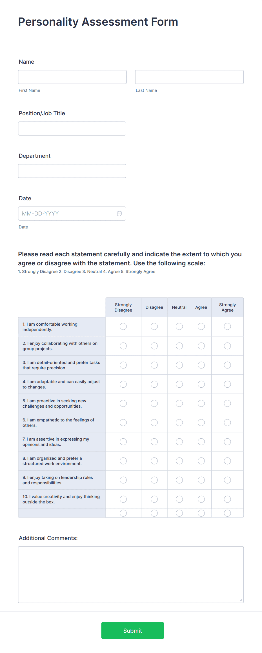The width and height of the screenshot is (262, 653).
Task: Select Neutral for expressing opinions assertively
Action: (x=179, y=442)
